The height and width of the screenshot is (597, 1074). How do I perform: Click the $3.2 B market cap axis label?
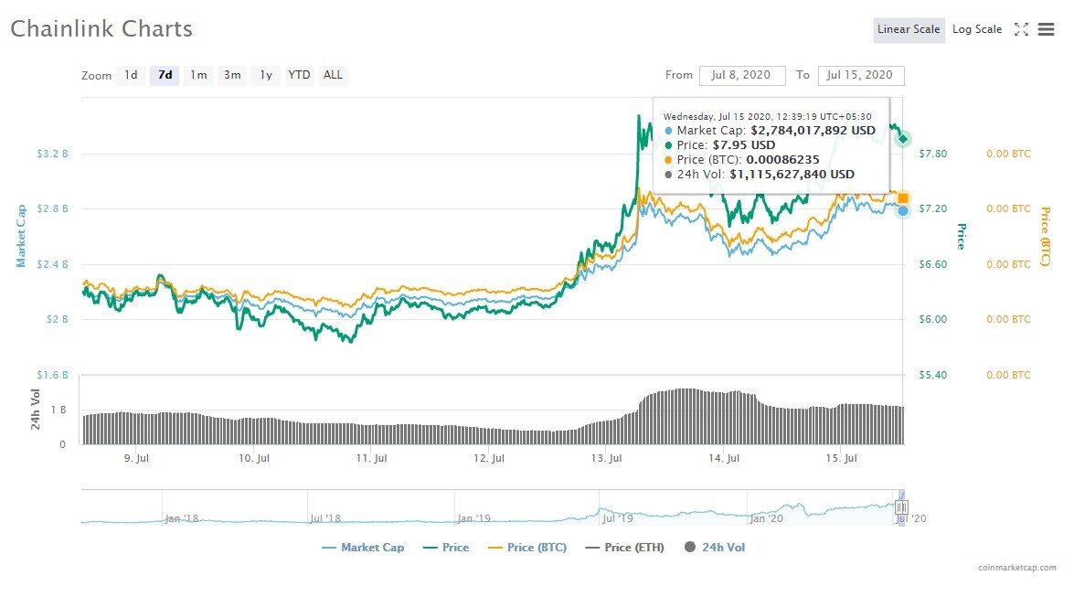(53, 154)
